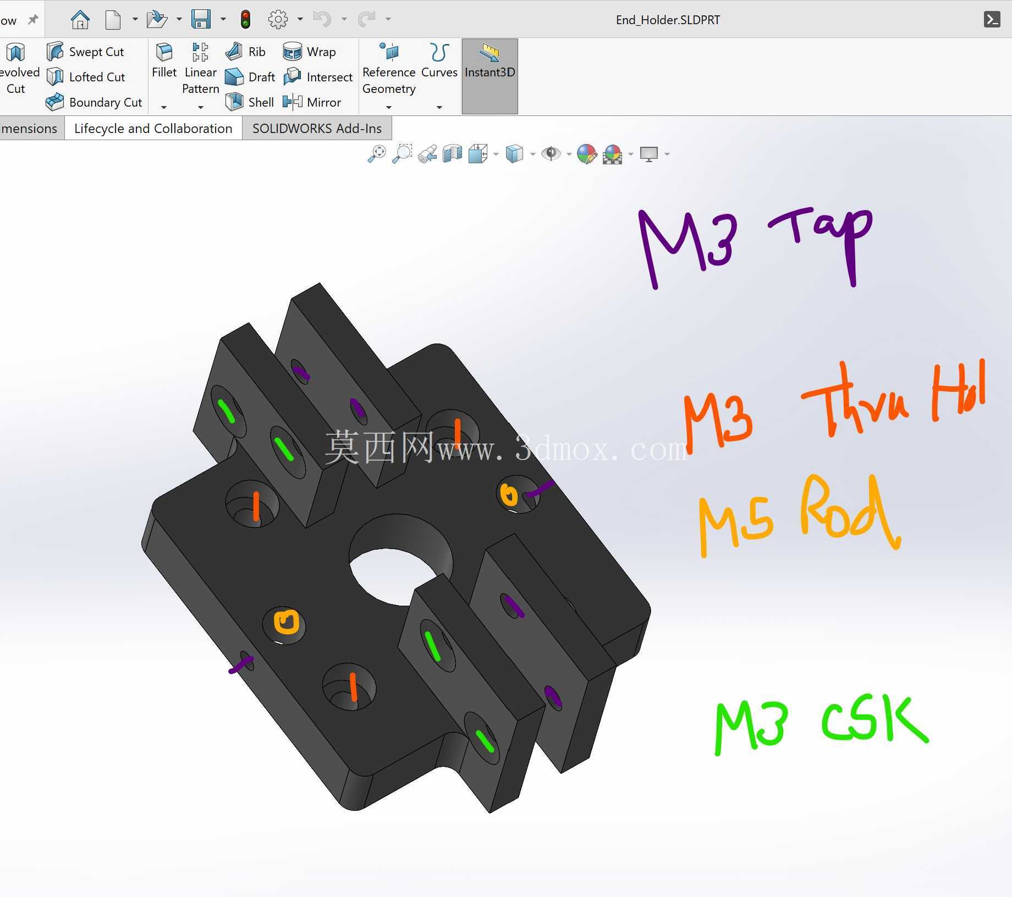Open the View Settings monitor dropdown
The image size is (1012, 897).
tap(667, 154)
